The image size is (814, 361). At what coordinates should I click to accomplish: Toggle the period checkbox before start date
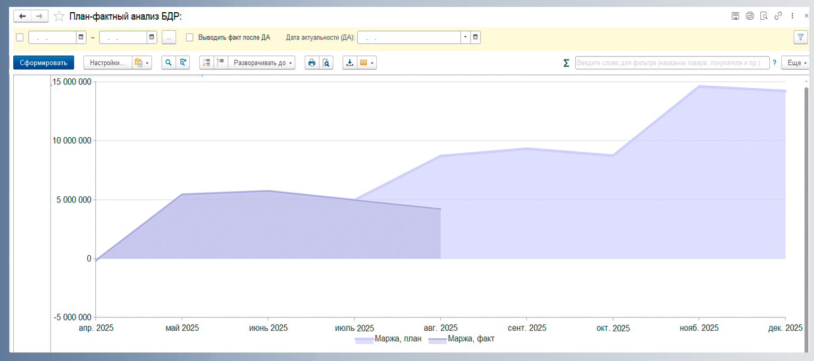coord(20,37)
